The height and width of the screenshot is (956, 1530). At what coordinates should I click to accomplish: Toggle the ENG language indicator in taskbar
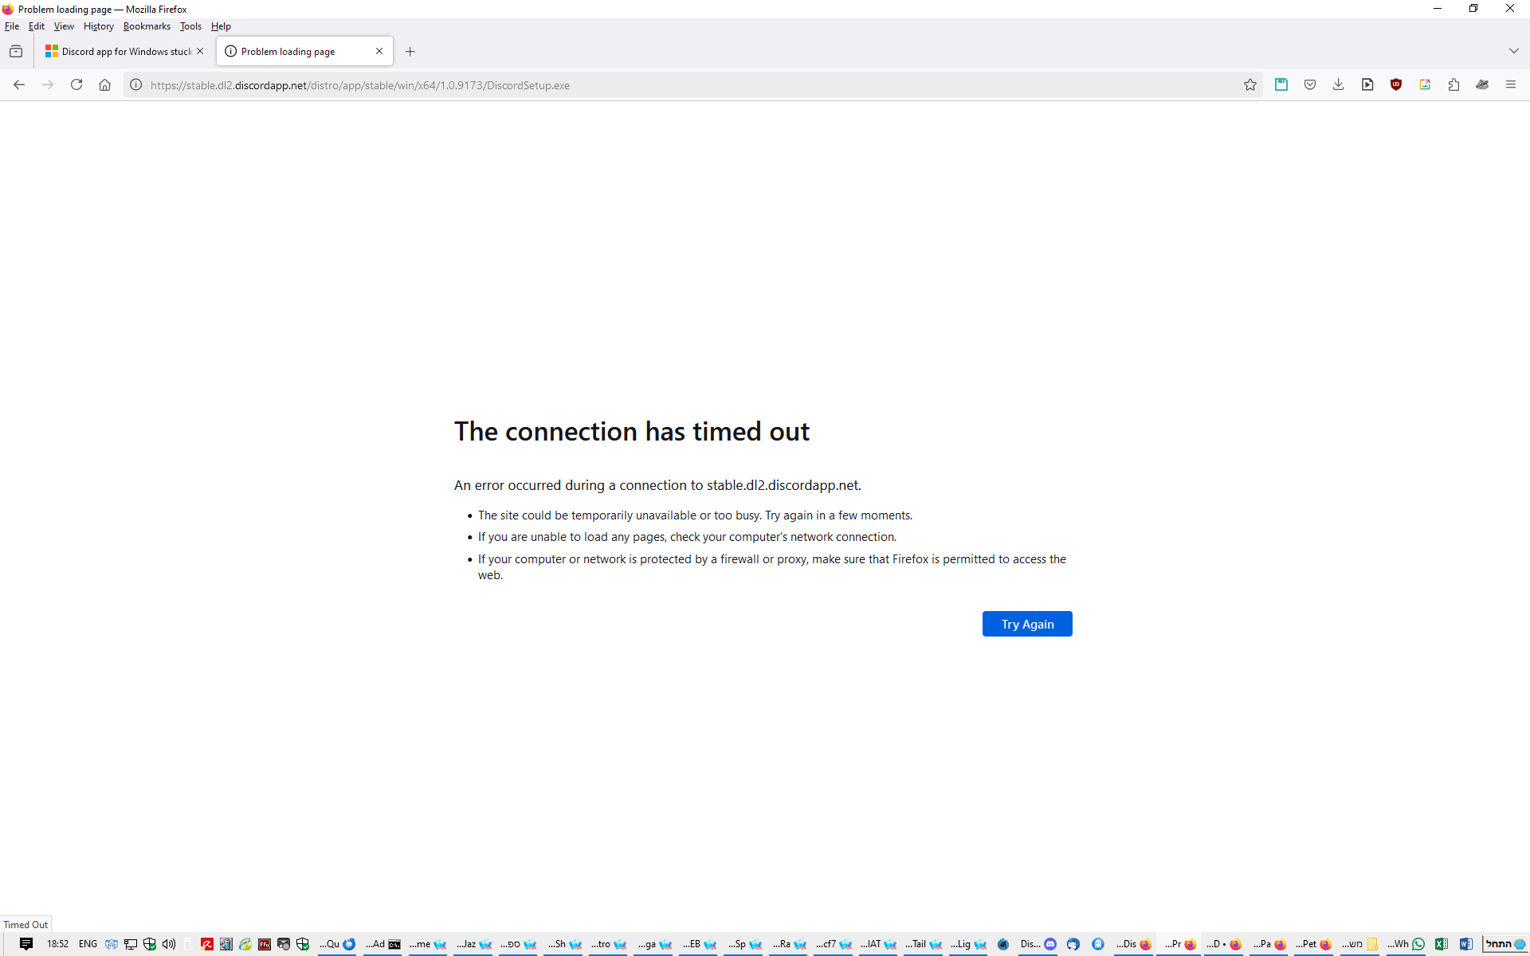pos(88,944)
